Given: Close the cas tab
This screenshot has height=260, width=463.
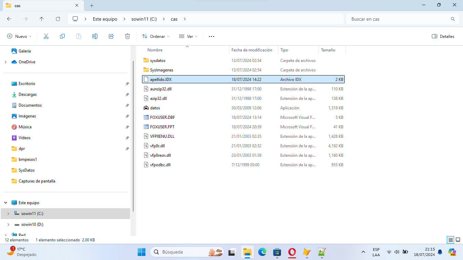Looking at the screenshot, I should [77, 5].
